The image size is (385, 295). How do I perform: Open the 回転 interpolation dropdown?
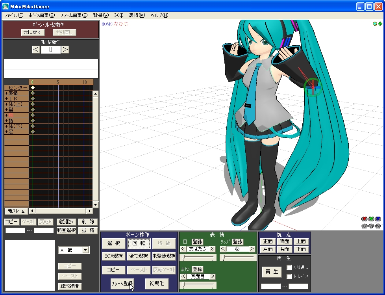85,250
